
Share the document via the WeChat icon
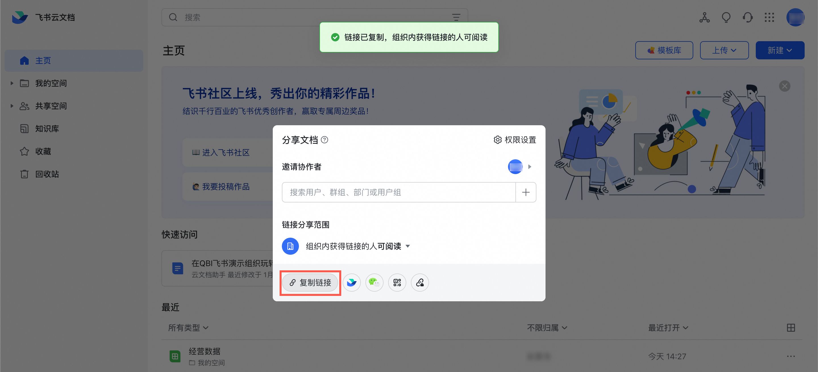pos(374,282)
